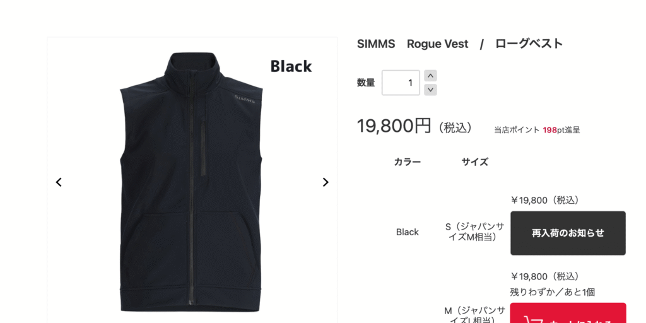Focus the quantity input field
646x323 pixels.
point(401,83)
